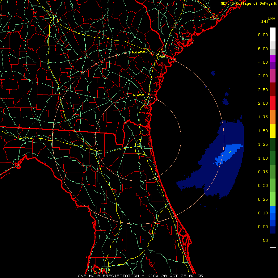Click the 100 NMI range ring label
The width and height of the screenshot is (278, 278).
point(138,52)
